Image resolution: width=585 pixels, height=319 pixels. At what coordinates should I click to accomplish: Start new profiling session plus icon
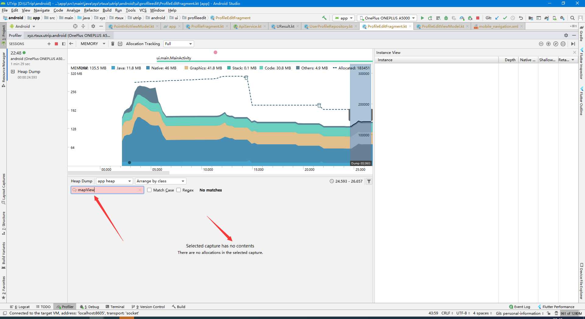point(49,44)
